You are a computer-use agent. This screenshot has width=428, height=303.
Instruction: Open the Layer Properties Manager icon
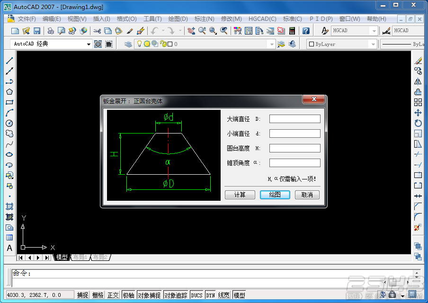click(128, 44)
